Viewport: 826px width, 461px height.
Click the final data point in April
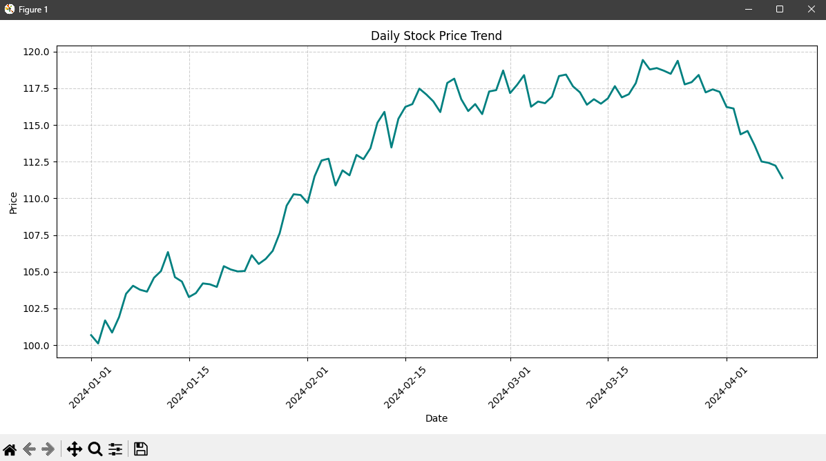point(782,179)
